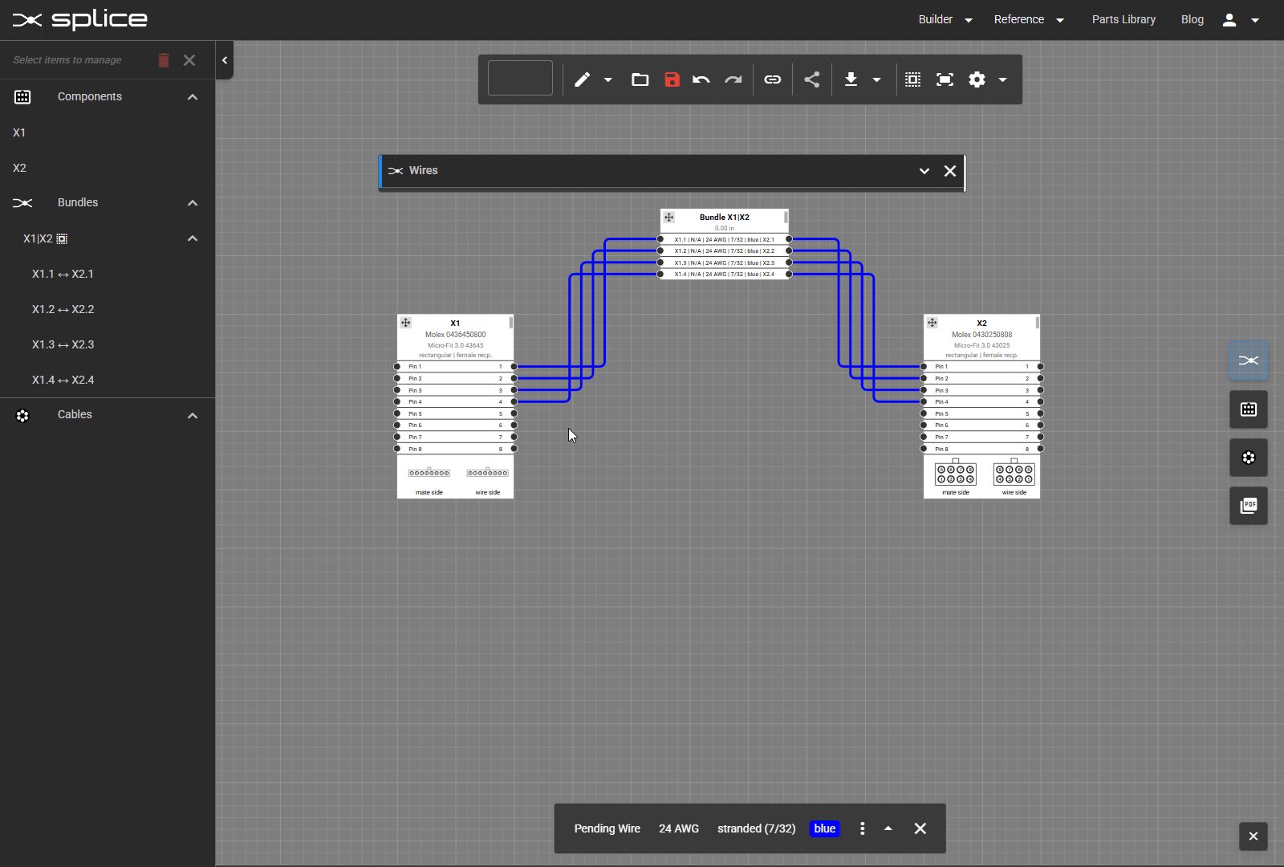Collapse the pending wire bar with up arrow
The height and width of the screenshot is (867, 1284).
click(x=888, y=828)
